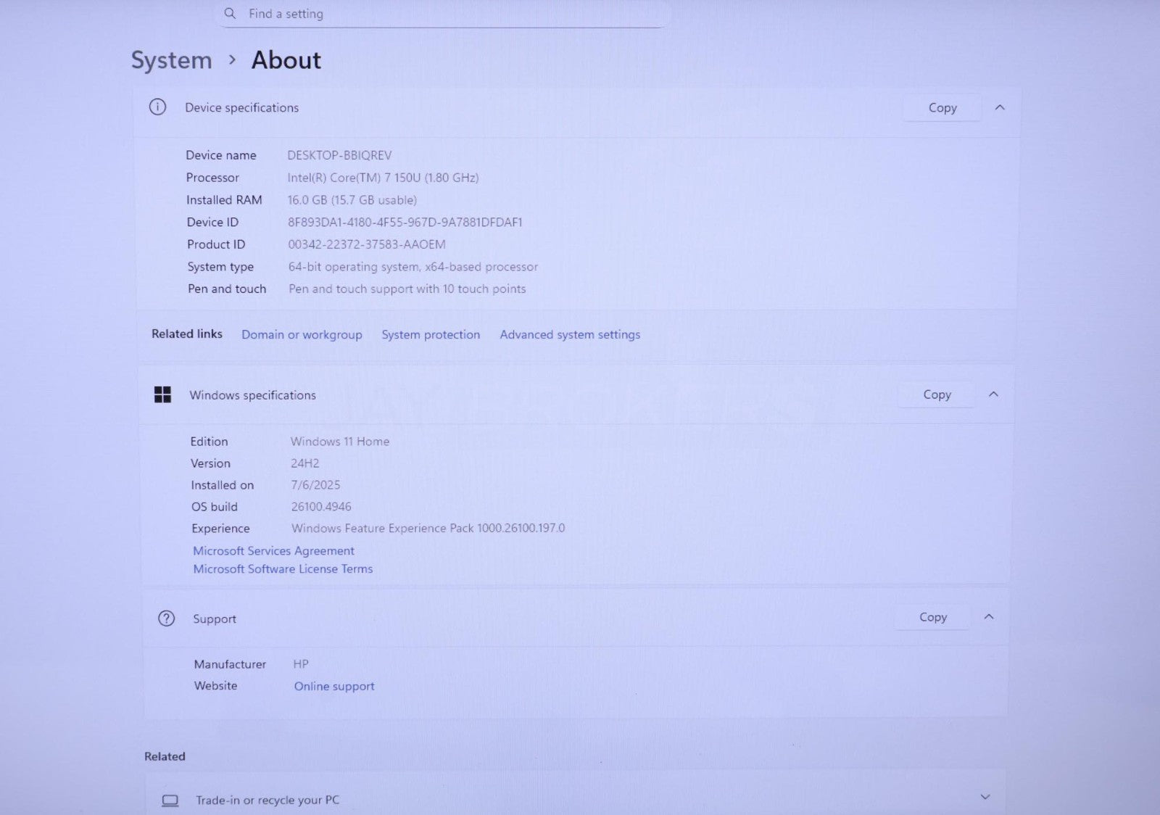Screen dimensions: 1160x815
Task: Copy the Support information
Action: pyautogui.click(x=933, y=617)
